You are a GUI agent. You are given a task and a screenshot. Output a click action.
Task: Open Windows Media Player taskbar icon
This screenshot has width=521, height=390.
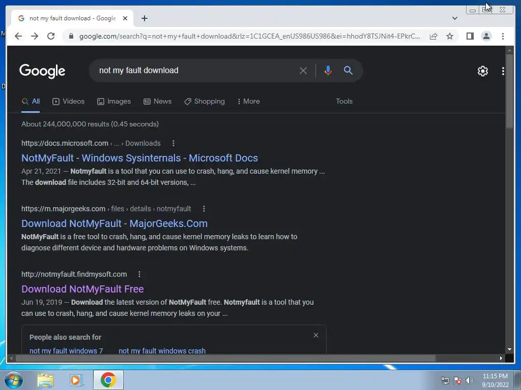[x=76, y=380]
